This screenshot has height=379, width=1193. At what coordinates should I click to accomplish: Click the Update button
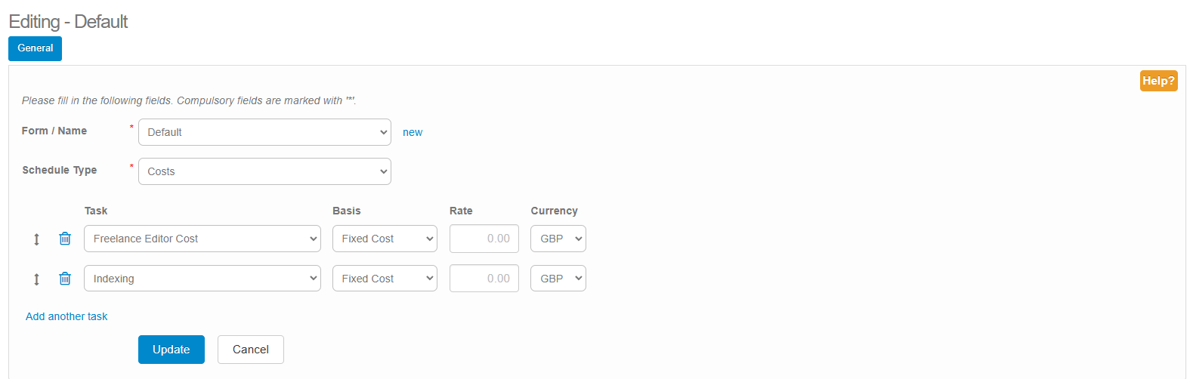[171, 350]
